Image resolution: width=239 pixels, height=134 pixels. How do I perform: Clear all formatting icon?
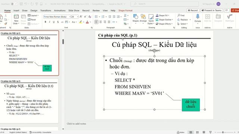90,16
